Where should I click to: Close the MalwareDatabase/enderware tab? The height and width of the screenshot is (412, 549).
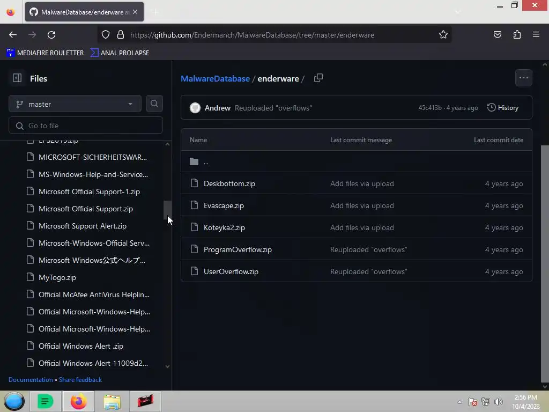click(x=135, y=12)
